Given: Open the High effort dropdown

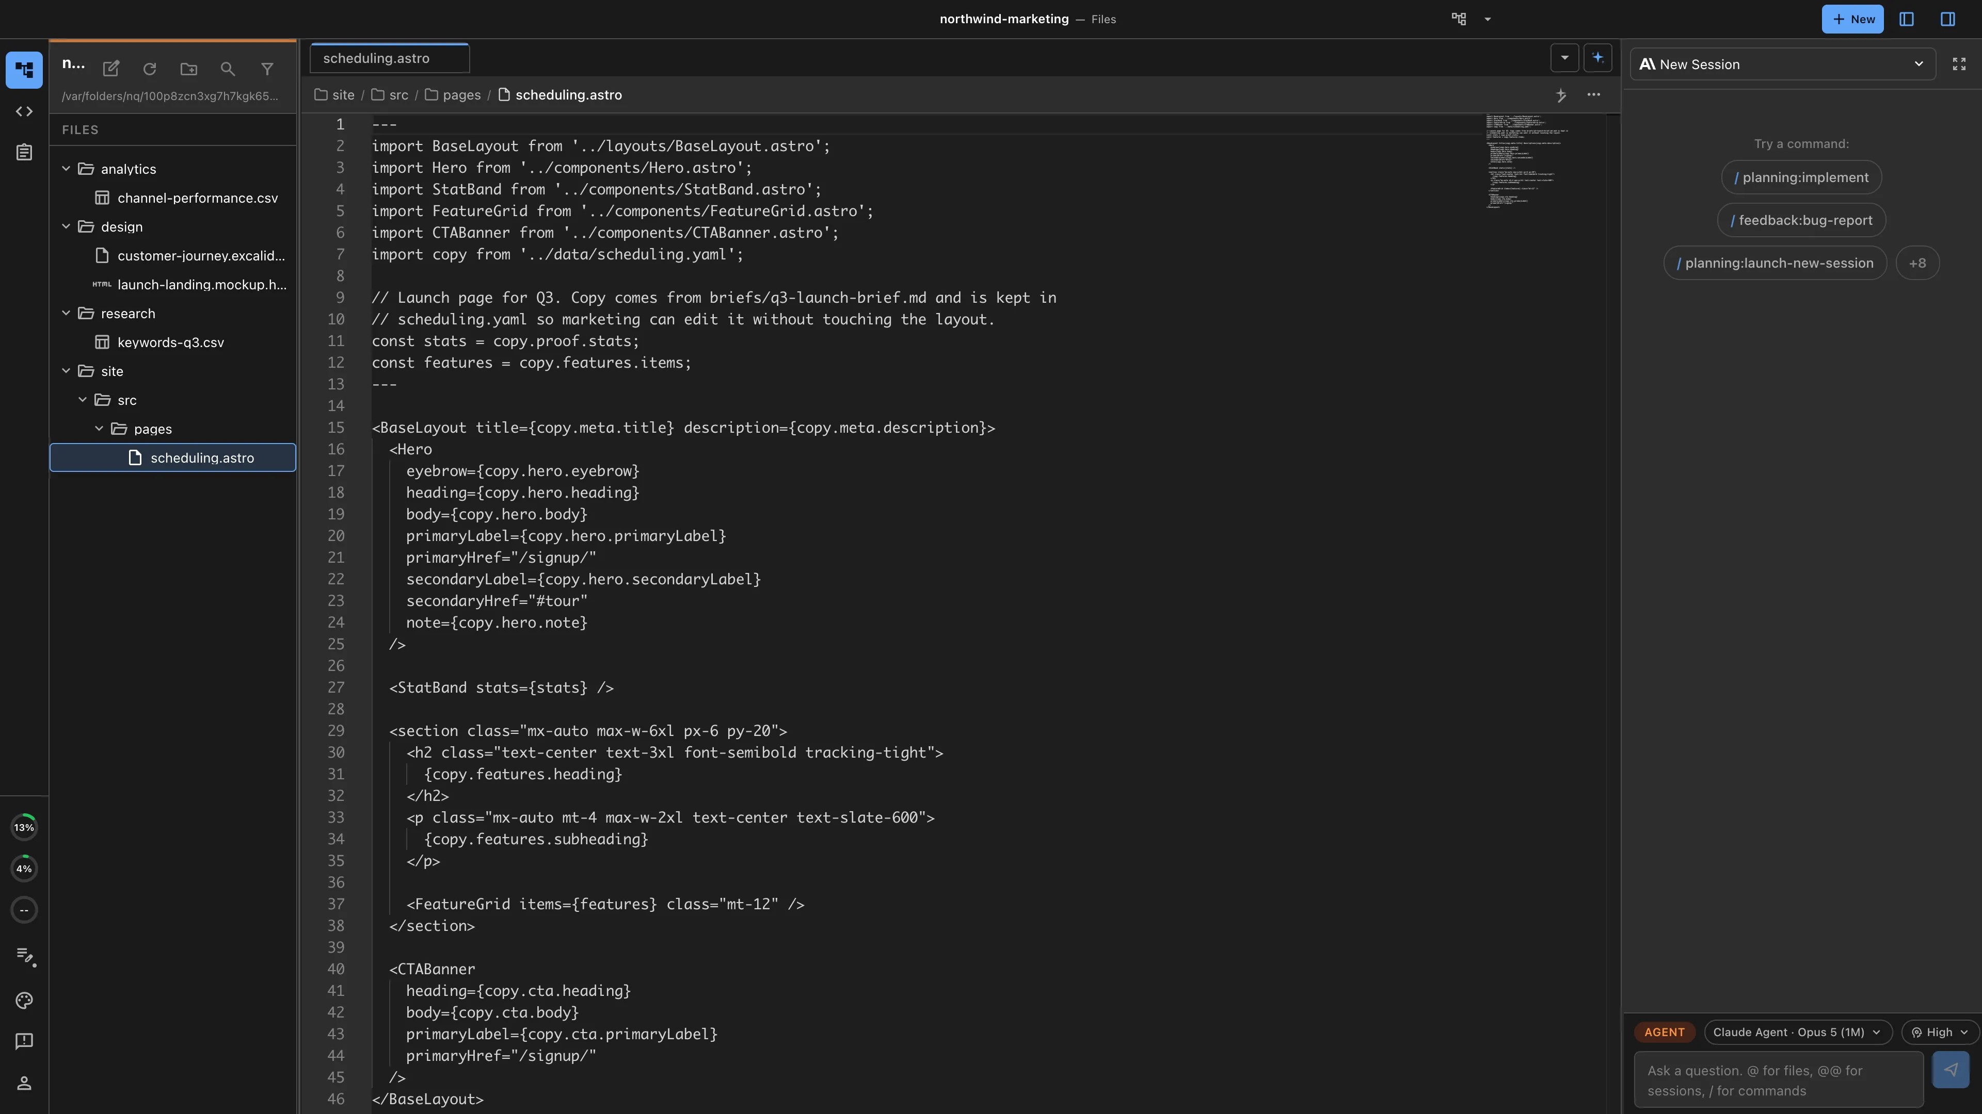Looking at the screenshot, I should (1940, 1031).
